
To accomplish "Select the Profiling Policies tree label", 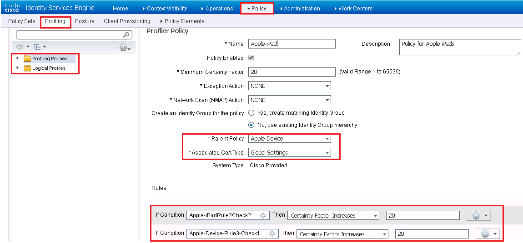I will click(x=50, y=58).
